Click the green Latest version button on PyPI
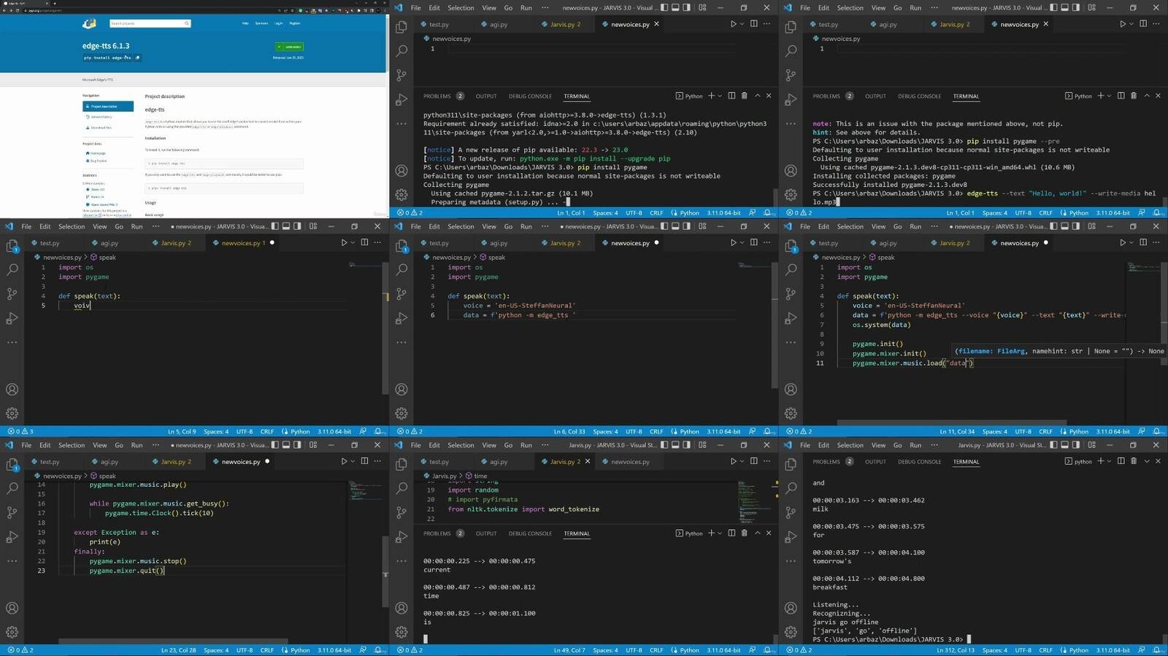The width and height of the screenshot is (1168, 656). pyautogui.click(x=289, y=47)
